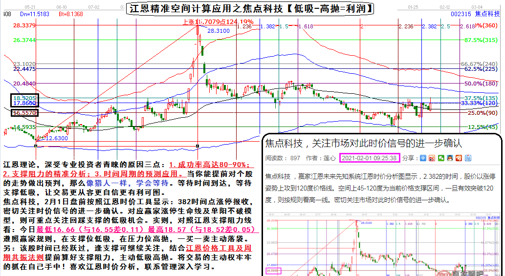Click the article title 焦点科技 headline
The height and width of the screenshot is (276, 505).
(x=363, y=143)
